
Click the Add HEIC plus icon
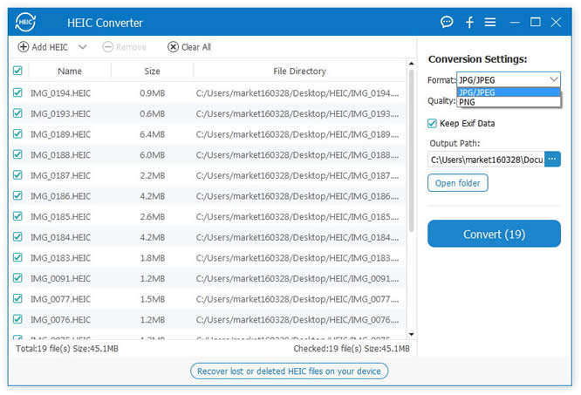[x=24, y=47]
